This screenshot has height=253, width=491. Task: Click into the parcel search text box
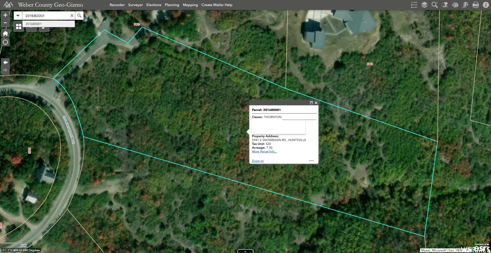[x=46, y=16]
